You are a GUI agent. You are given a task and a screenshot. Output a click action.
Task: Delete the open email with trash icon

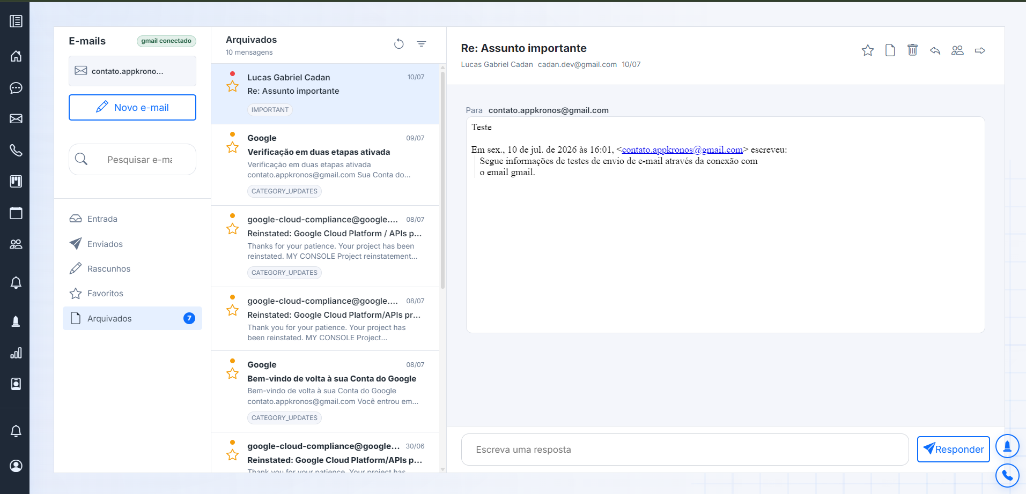coord(912,50)
